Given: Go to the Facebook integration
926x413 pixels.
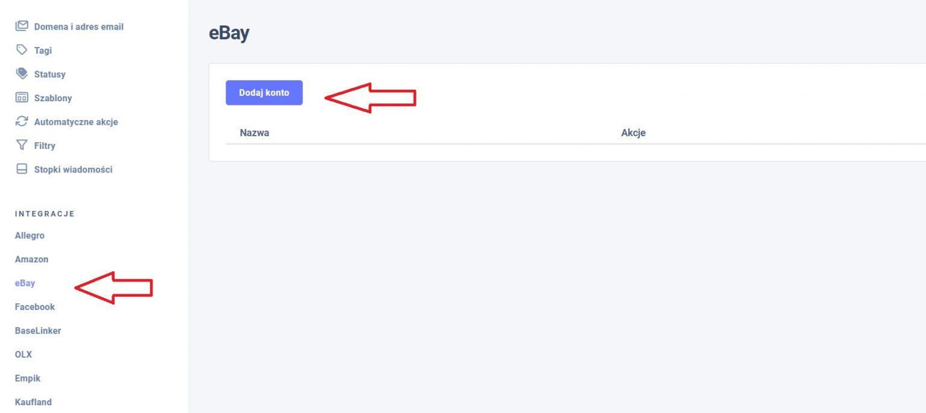Looking at the screenshot, I should [34, 307].
